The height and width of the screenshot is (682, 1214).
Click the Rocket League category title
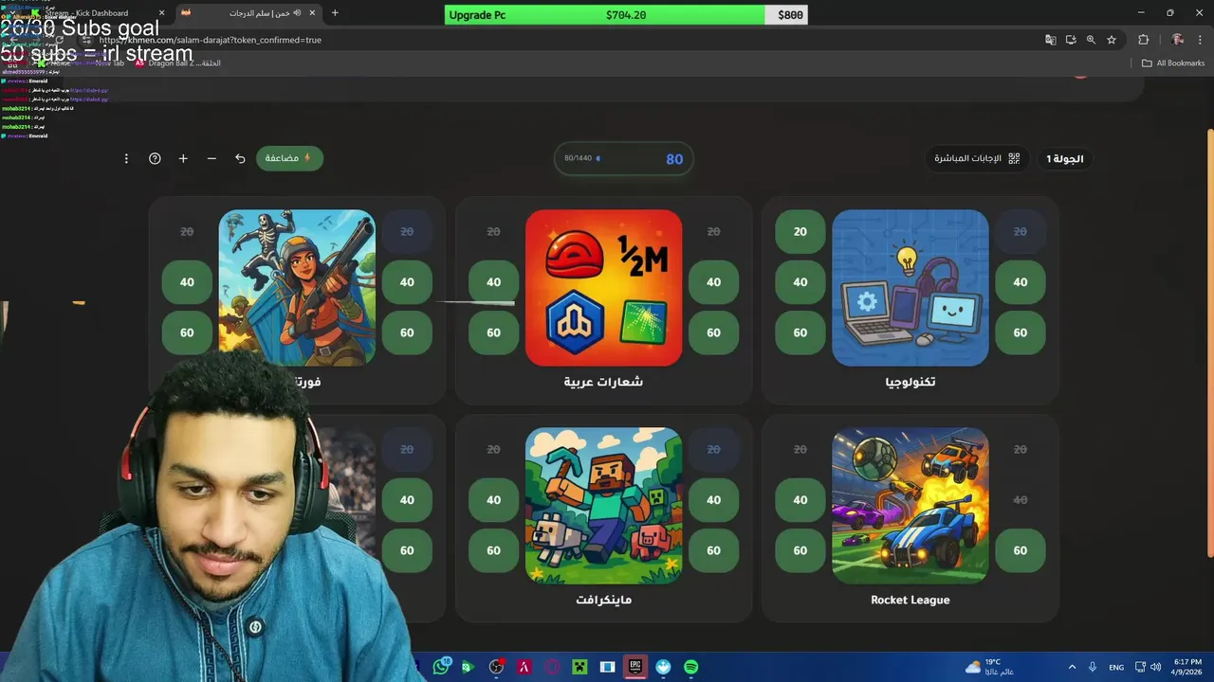point(910,600)
